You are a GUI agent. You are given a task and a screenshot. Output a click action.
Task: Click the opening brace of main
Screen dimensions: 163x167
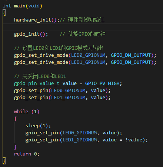pos(4,13)
